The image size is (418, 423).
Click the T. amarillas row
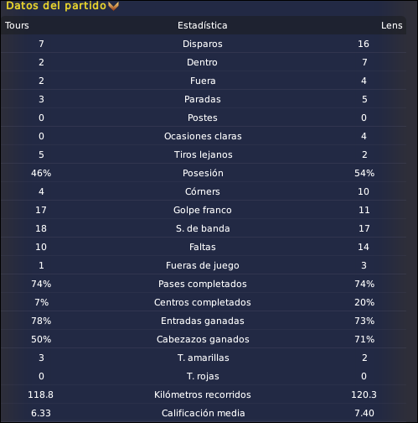click(x=204, y=358)
